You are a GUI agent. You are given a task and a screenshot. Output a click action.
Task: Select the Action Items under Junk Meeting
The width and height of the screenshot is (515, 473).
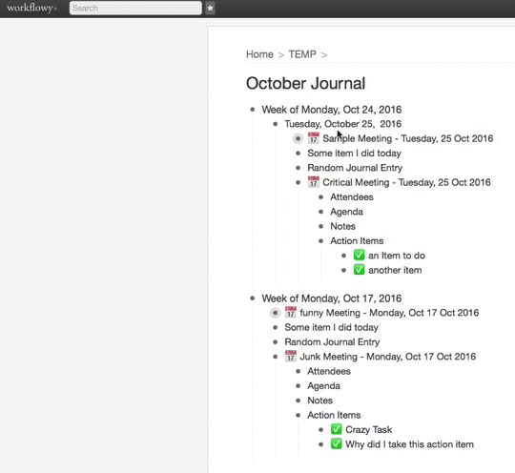click(x=334, y=415)
